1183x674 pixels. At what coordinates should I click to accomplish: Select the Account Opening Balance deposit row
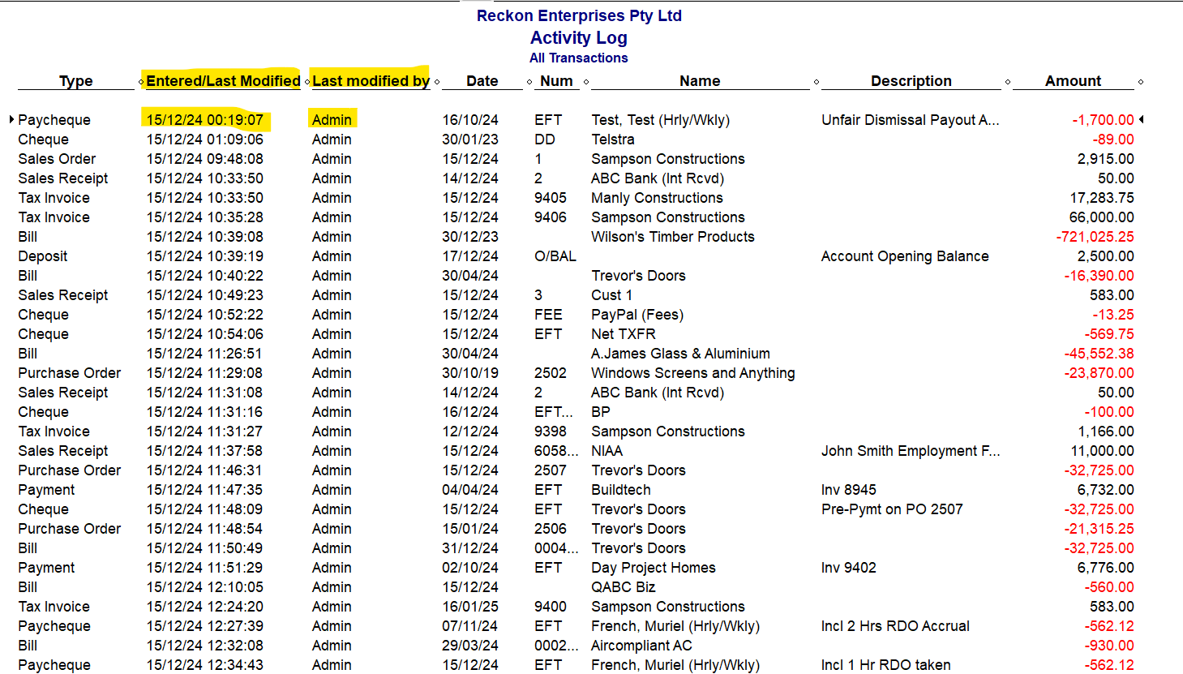576,256
